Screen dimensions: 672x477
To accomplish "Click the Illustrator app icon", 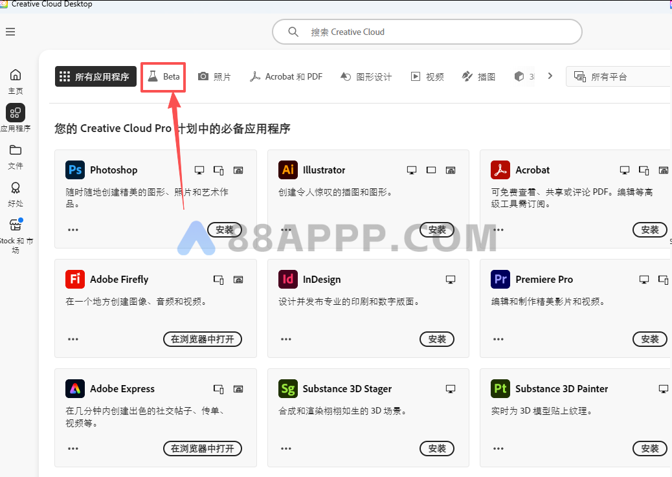I will 288,170.
